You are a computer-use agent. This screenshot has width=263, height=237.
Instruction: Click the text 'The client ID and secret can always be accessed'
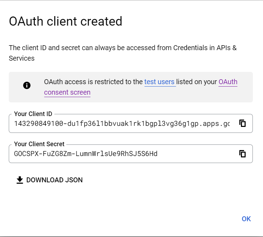(82, 48)
